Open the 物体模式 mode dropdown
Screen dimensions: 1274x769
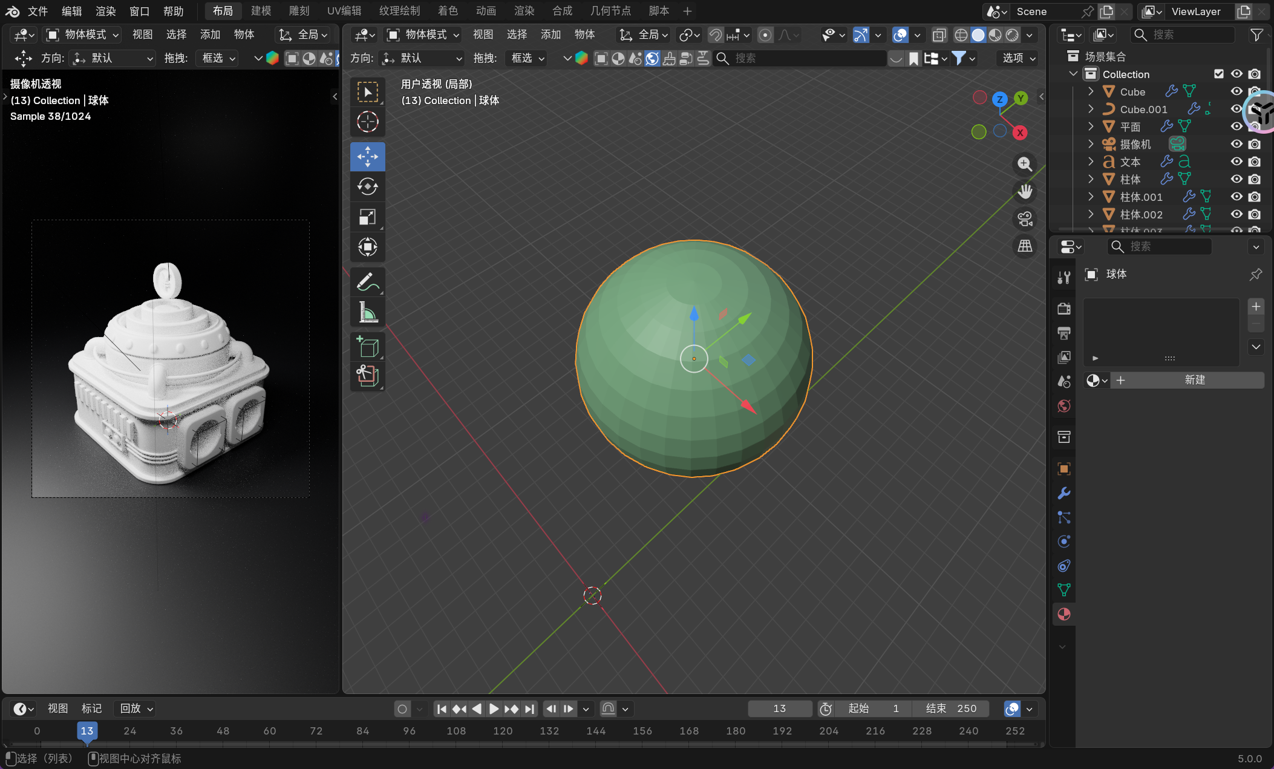point(423,34)
